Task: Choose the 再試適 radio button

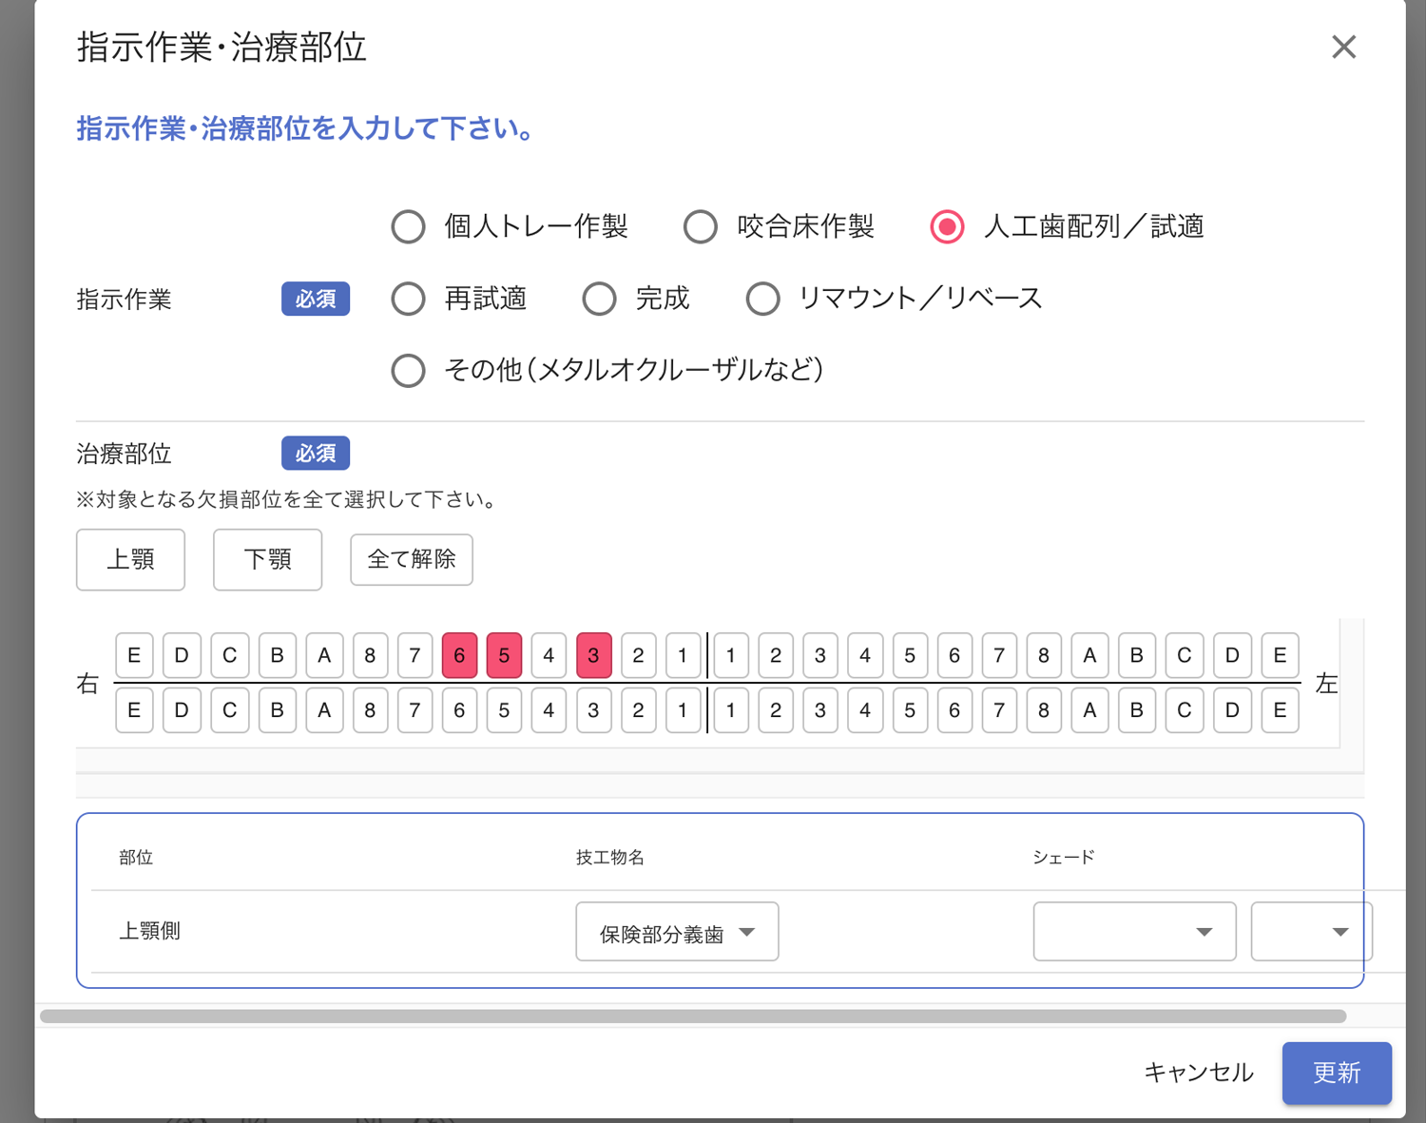Action: pyautogui.click(x=409, y=299)
